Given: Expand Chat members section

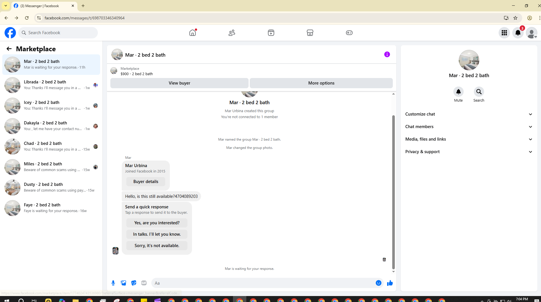Looking at the screenshot, I should click(x=469, y=127).
